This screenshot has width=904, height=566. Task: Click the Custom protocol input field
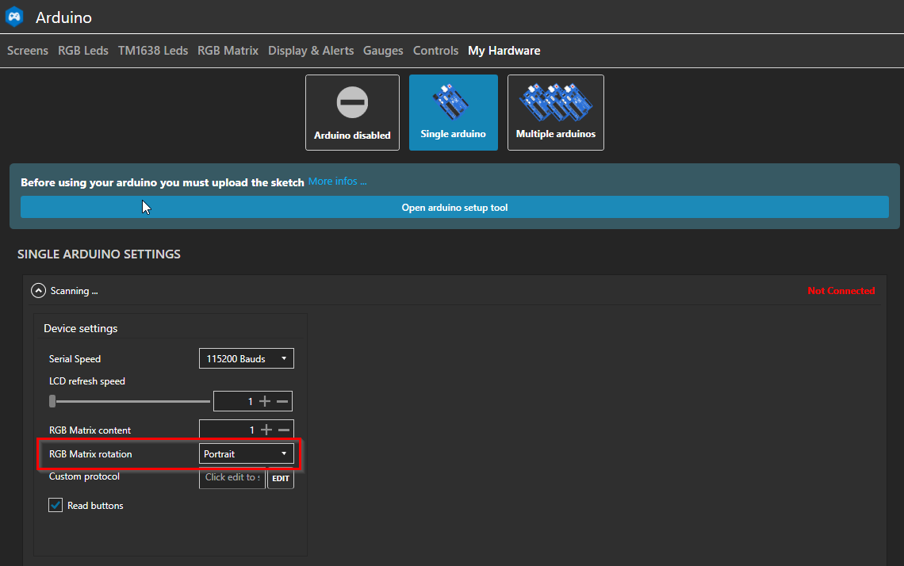(x=232, y=478)
